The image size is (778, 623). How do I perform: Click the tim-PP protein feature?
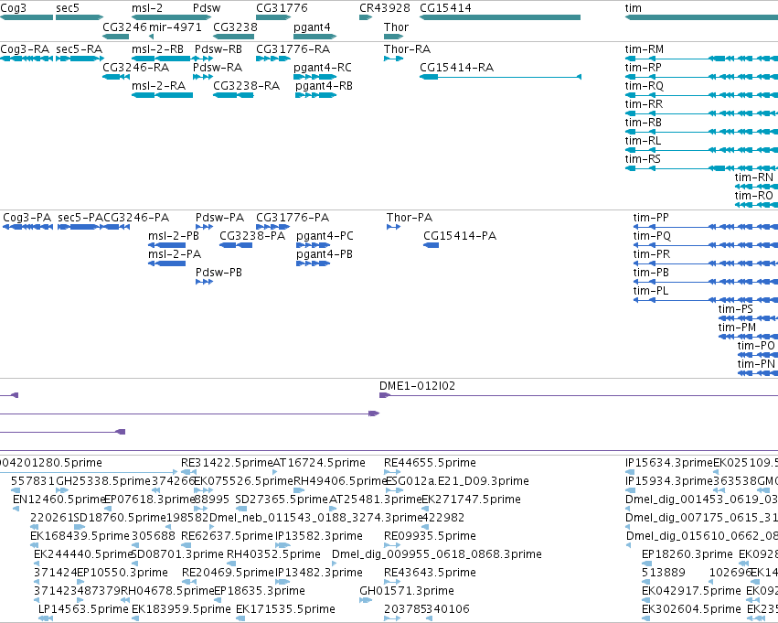(x=706, y=227)
